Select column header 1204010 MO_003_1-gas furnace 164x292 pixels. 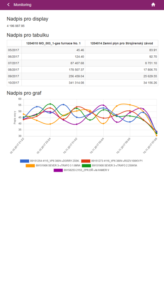53,43
